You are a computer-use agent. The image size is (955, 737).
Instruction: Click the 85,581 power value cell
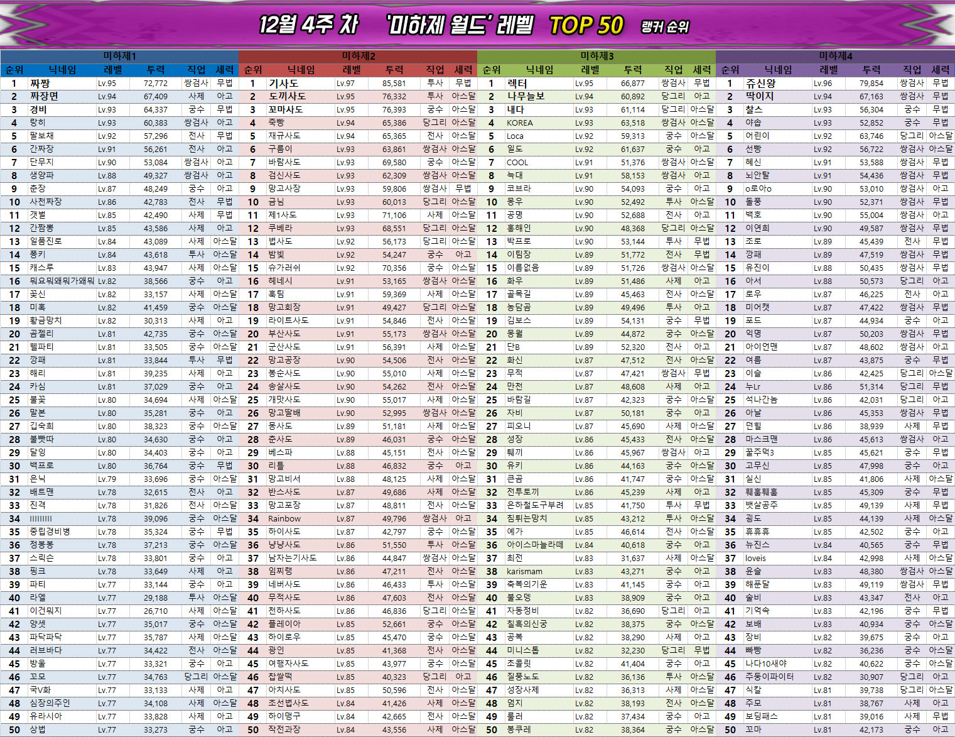click(x=394, y=84)
